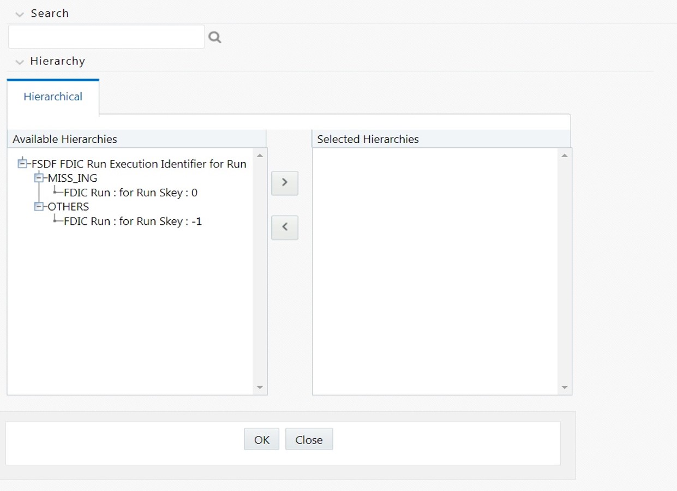Click the collapse icon next to MISS_ING node
Viewport: 677px width, 491px height.
pos(39,177)
